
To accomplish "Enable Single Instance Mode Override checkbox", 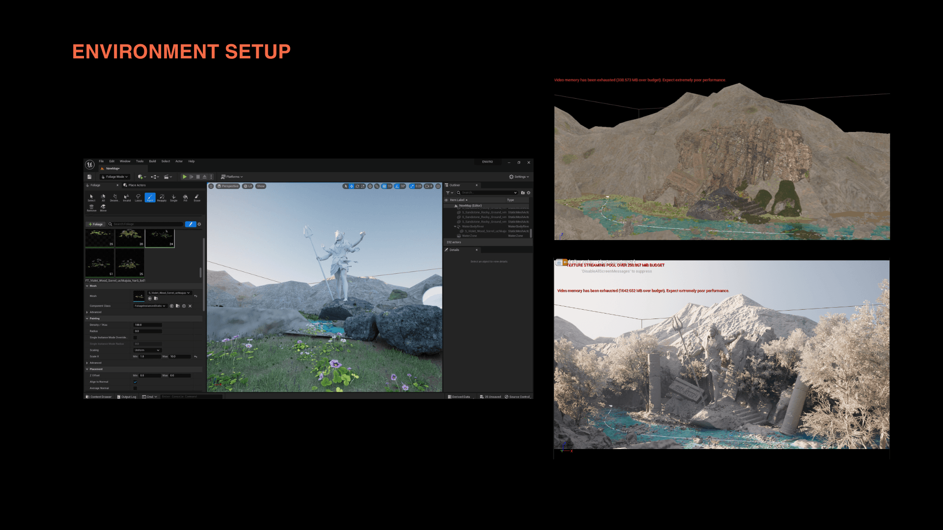I will click(x=135, y=338).
